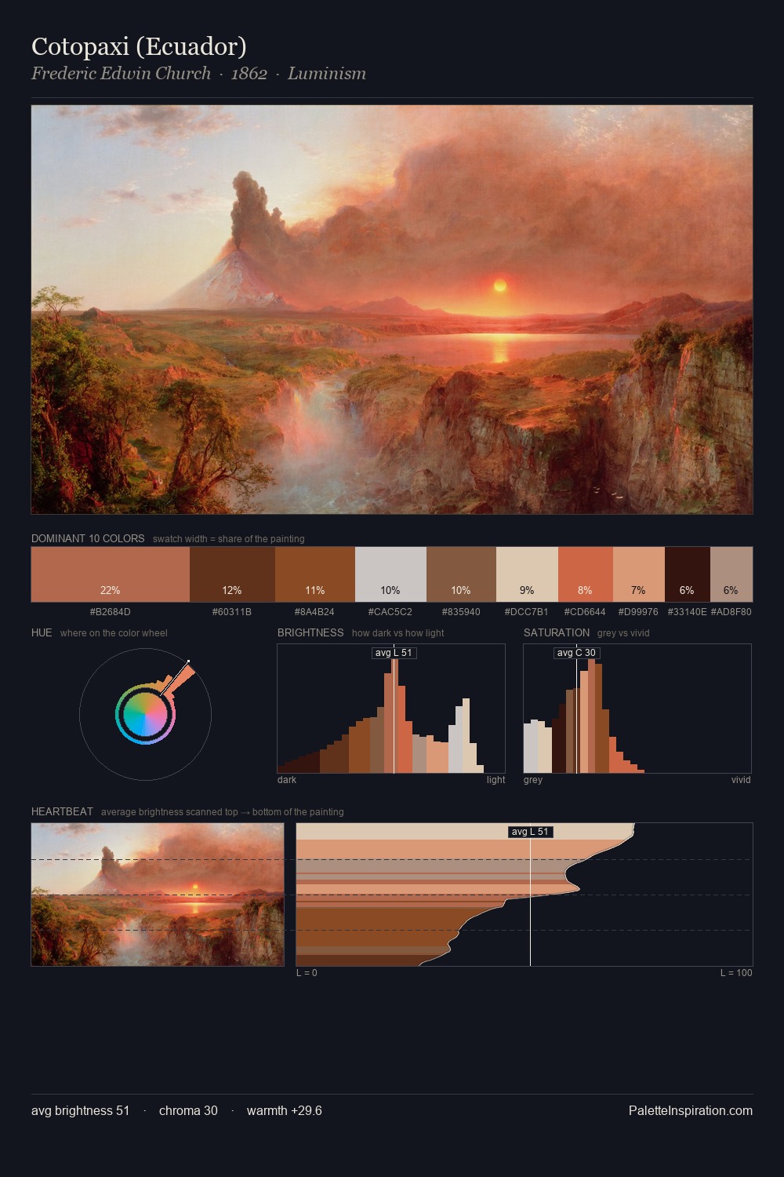Click 'warmth +29.6' in footer
The image size is (784, 1177).
(x=285, y=1111)
